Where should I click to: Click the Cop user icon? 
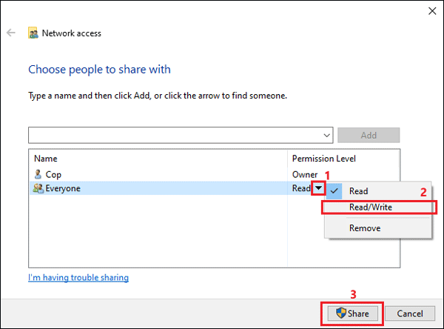click(x=38, y=174)
